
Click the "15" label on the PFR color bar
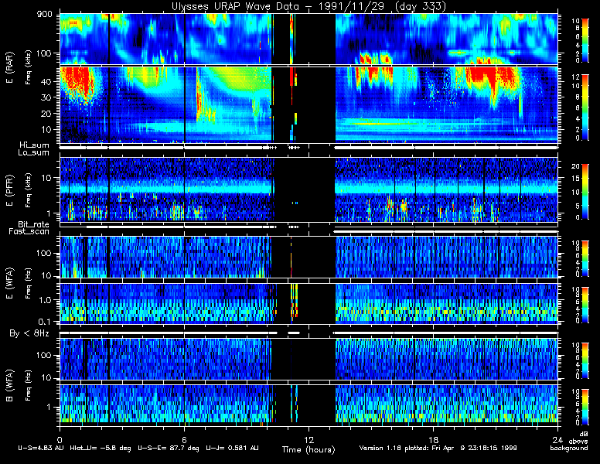575,179
